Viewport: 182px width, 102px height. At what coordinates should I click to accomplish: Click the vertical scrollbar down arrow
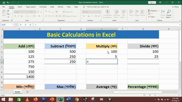click(x=180, y=89)
